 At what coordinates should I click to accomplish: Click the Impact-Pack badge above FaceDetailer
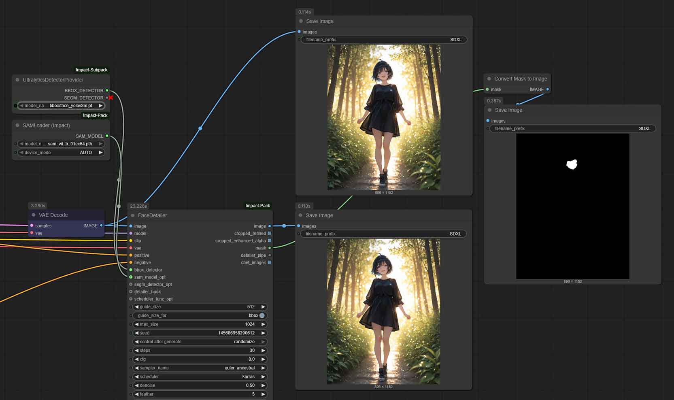point(257,206)
